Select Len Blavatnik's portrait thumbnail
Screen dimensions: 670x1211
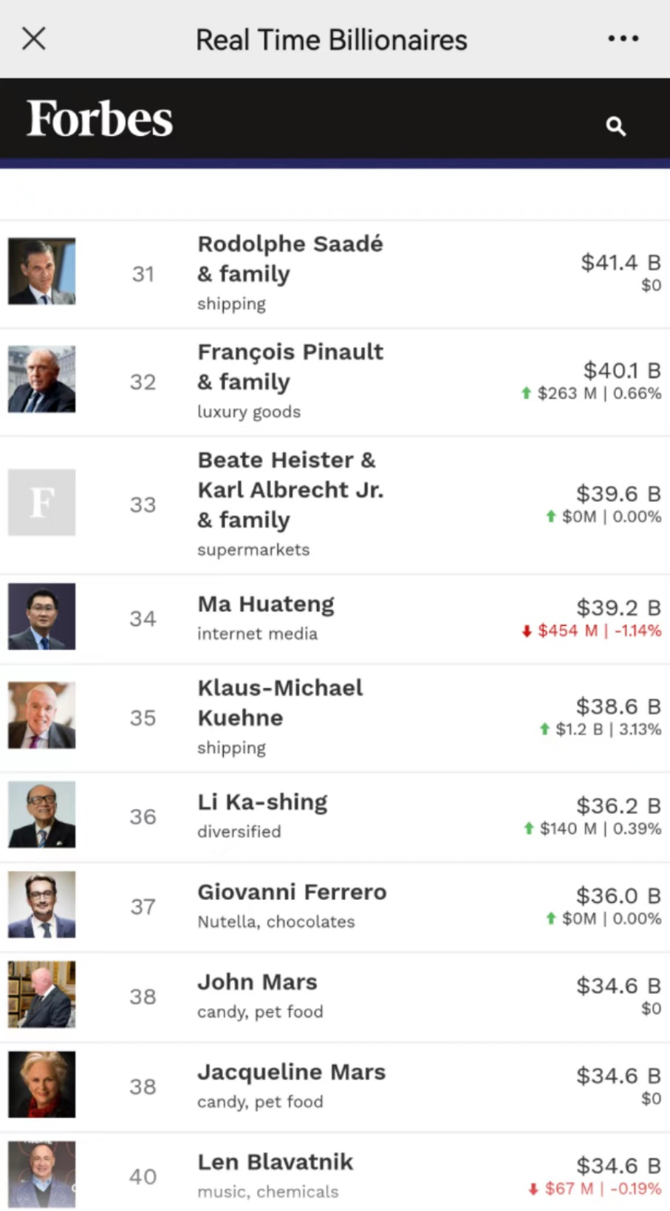(41, 1174)
